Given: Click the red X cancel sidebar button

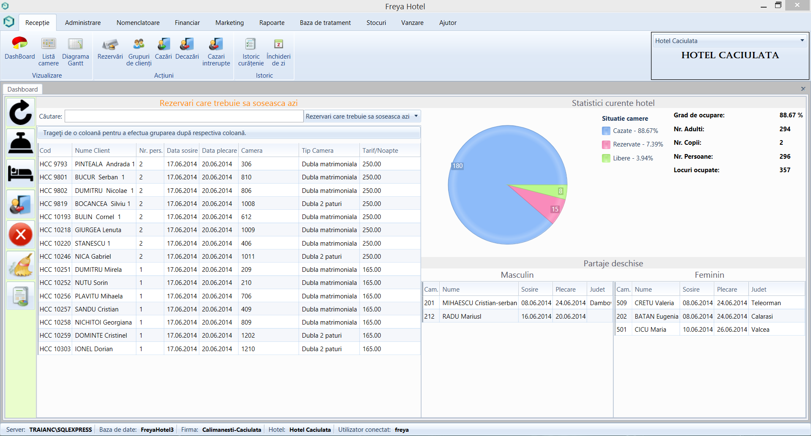Looking at the screenshot, I should pyautogui.click(x=21, y=235).
